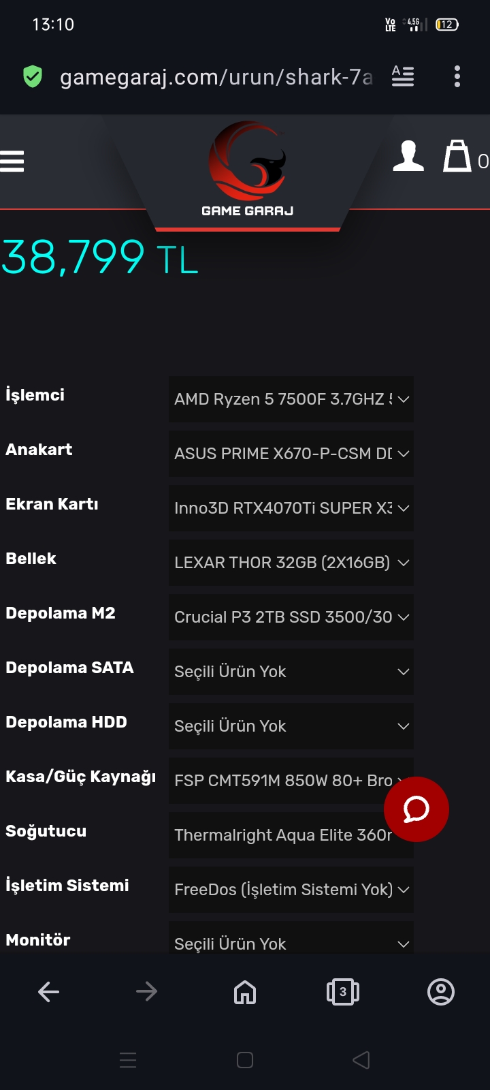This screenshot has height=1090, width=490.
Task: Open the browser tab switcher
Action: pos(343,992)
